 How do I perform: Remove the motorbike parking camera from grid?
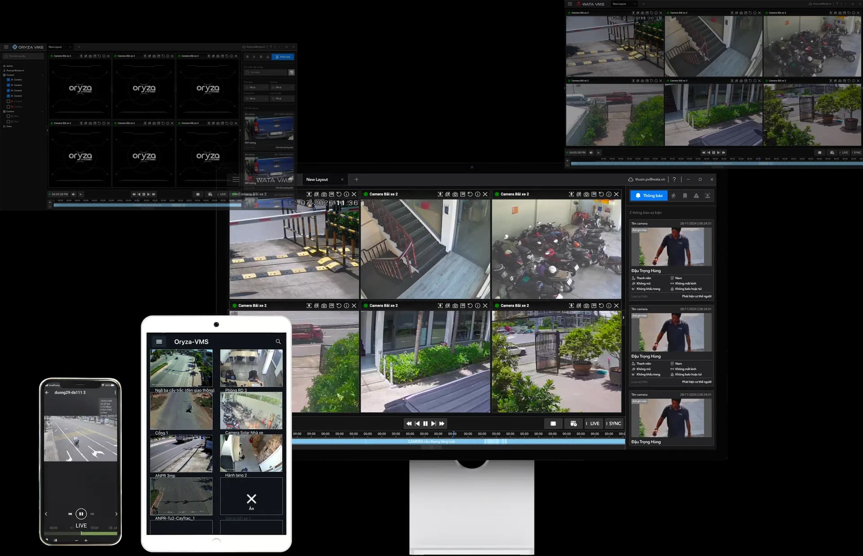(616, 194)
